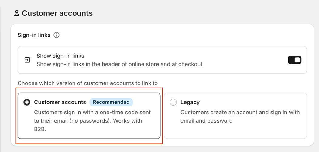Click the Show sign-in links title text
The image size is (319, 152).
[60, 56]
